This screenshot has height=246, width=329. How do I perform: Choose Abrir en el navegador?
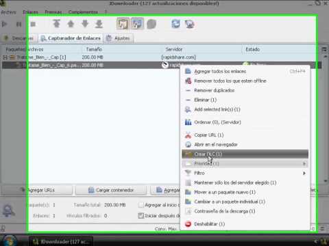coord(245,145)
